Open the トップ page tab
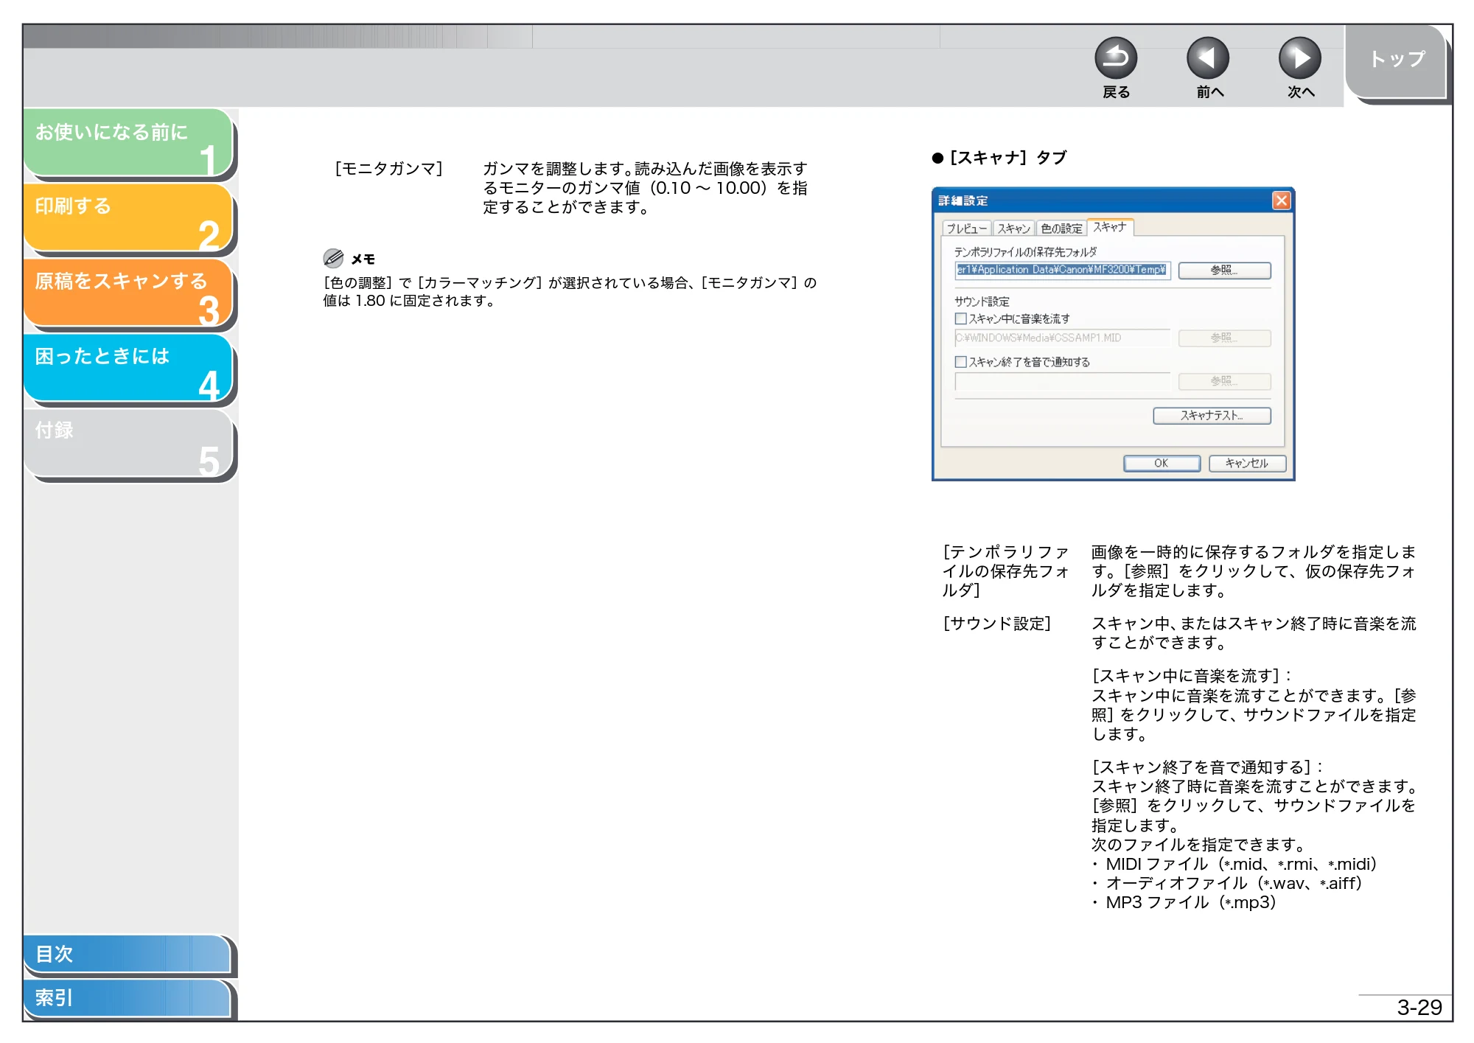The image size is (1474, 1043). pos(1396,60)
